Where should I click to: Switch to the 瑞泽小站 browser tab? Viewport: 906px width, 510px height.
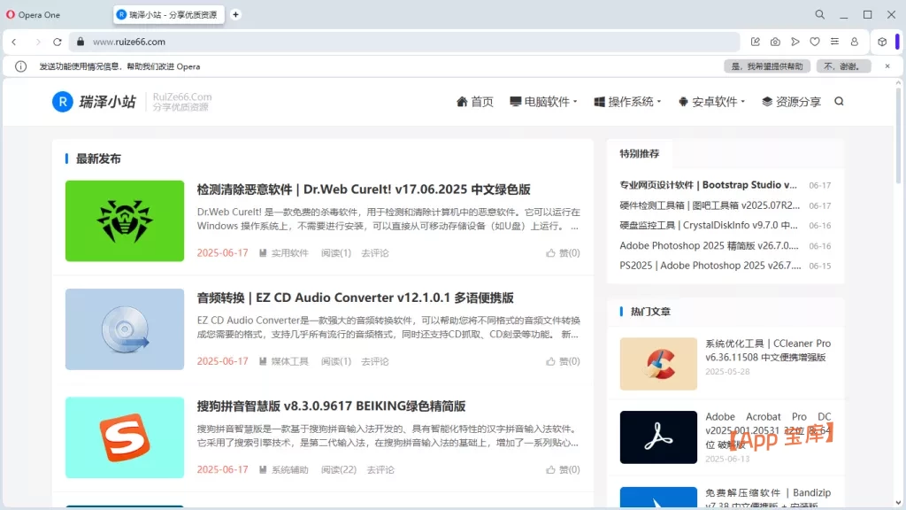tap(168, 14)
